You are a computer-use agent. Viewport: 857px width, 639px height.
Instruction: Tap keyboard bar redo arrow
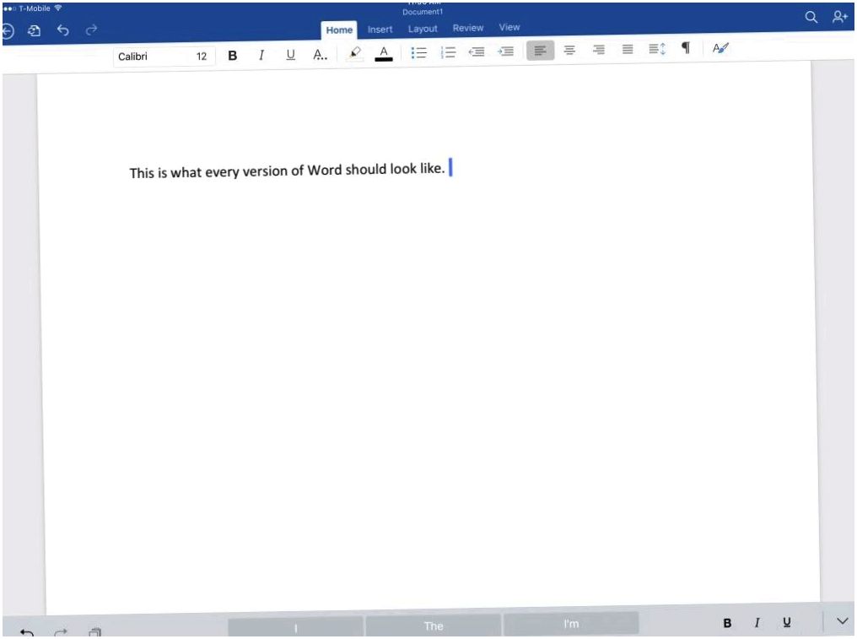(61, 632)
